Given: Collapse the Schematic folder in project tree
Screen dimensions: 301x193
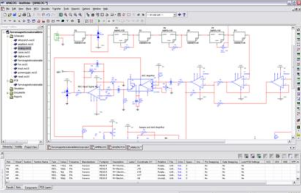Looking at the screenshot, I should (8, 36).
